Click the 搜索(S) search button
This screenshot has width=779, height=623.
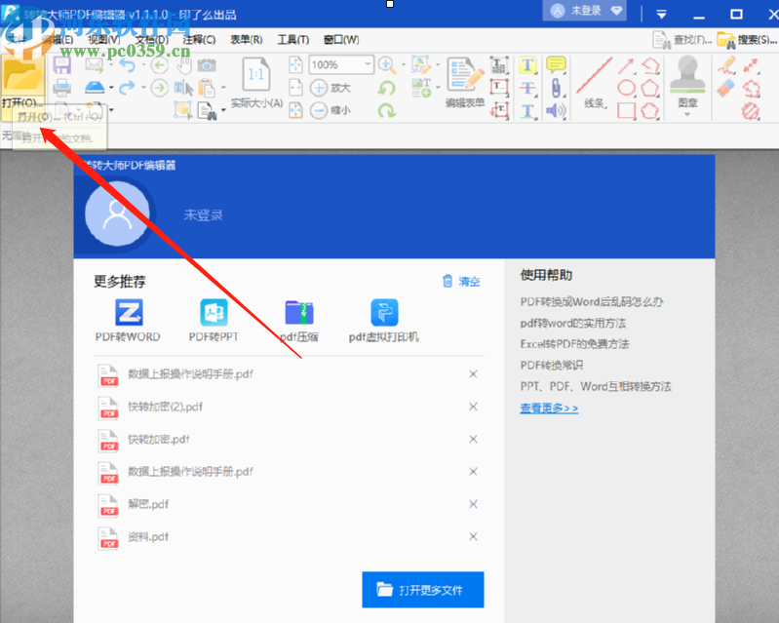coord(747,40)
